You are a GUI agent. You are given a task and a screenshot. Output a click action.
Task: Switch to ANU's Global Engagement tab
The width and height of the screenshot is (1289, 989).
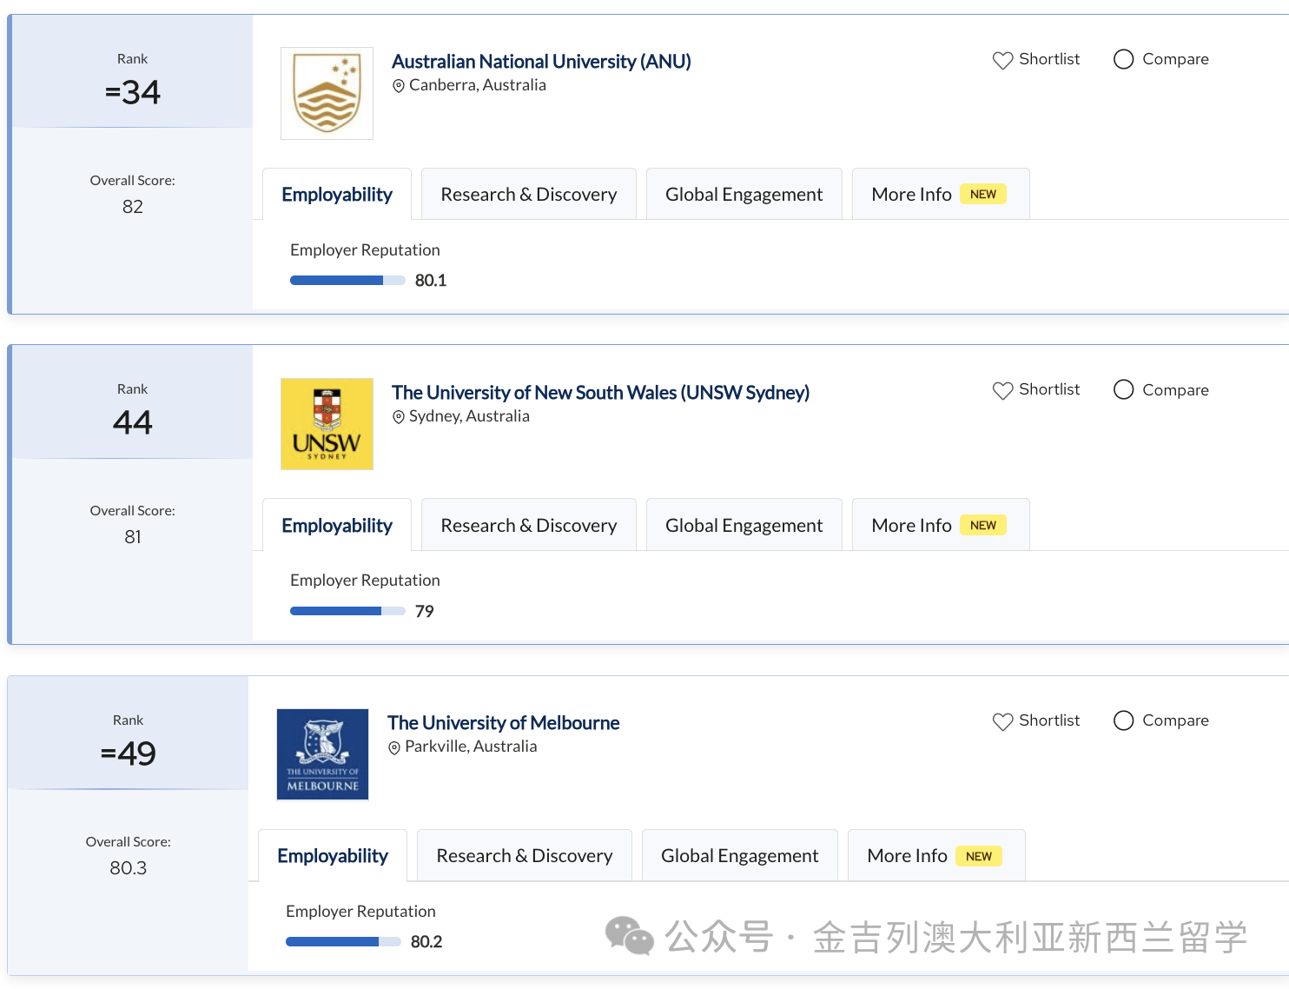tap(744, 194)
